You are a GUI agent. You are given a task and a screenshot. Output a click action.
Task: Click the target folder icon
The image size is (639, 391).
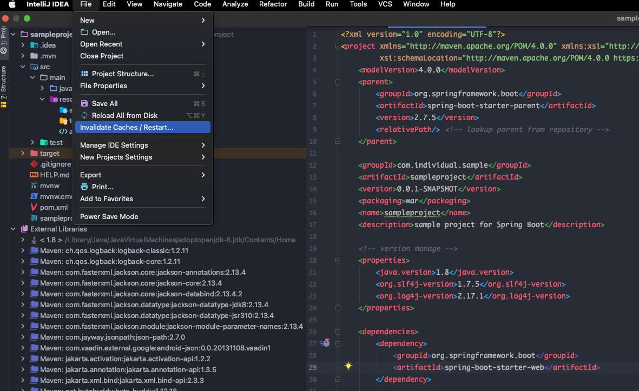[x=34, y=153]
